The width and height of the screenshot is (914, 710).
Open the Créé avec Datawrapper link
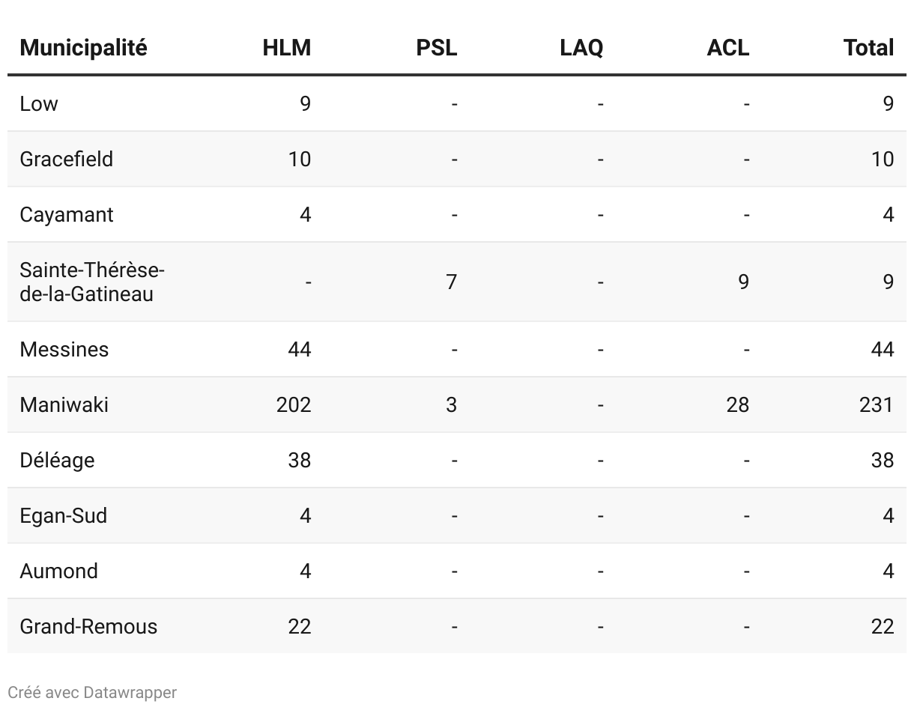click(x=92, y=692)
